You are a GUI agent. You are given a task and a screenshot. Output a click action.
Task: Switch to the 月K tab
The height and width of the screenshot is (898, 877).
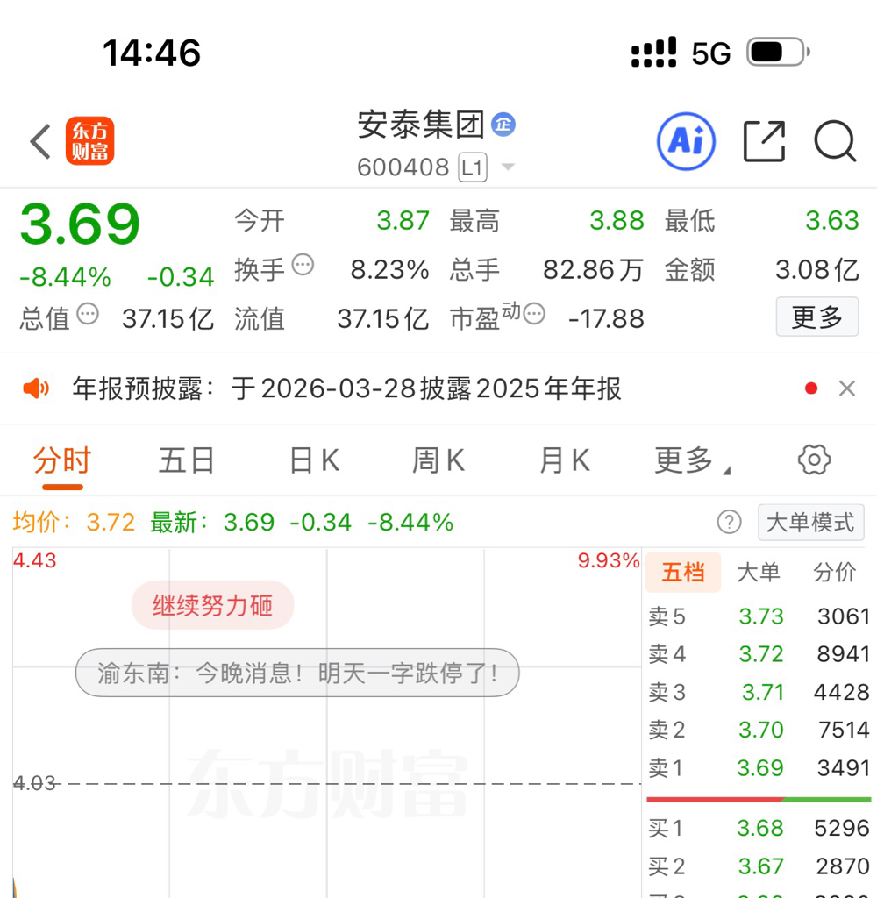point(565,460)
